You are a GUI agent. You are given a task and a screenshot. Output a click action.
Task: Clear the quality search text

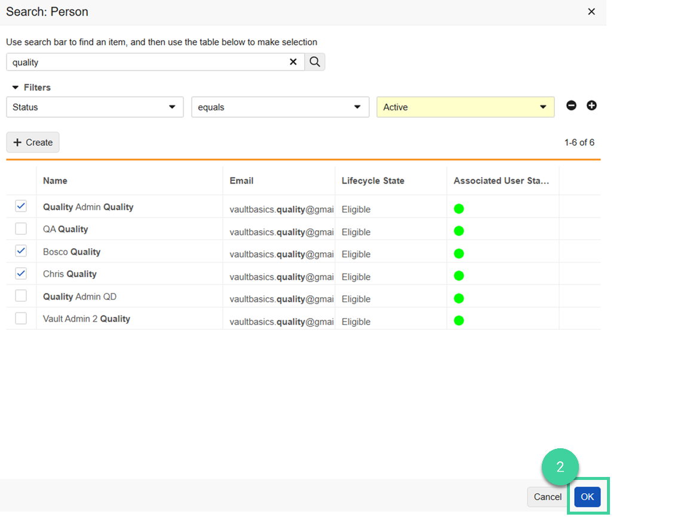(x=293, y=62)
